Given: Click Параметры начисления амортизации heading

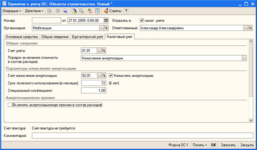Looking at the screenshot, I should 41,68.
